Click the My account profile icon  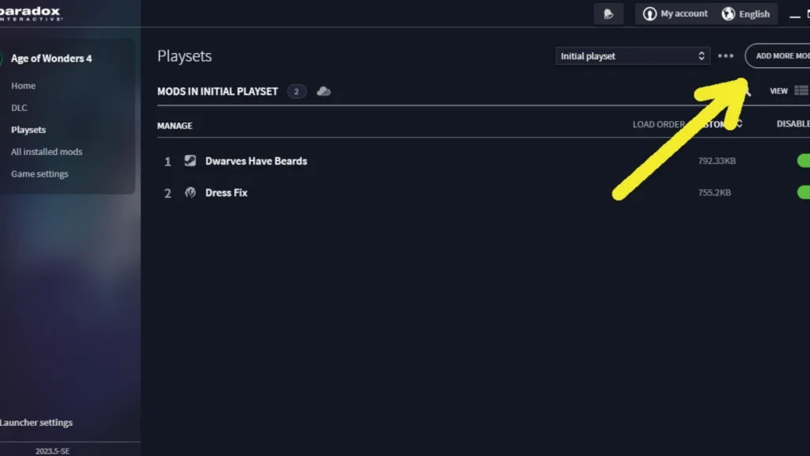[x=649, y=14]
